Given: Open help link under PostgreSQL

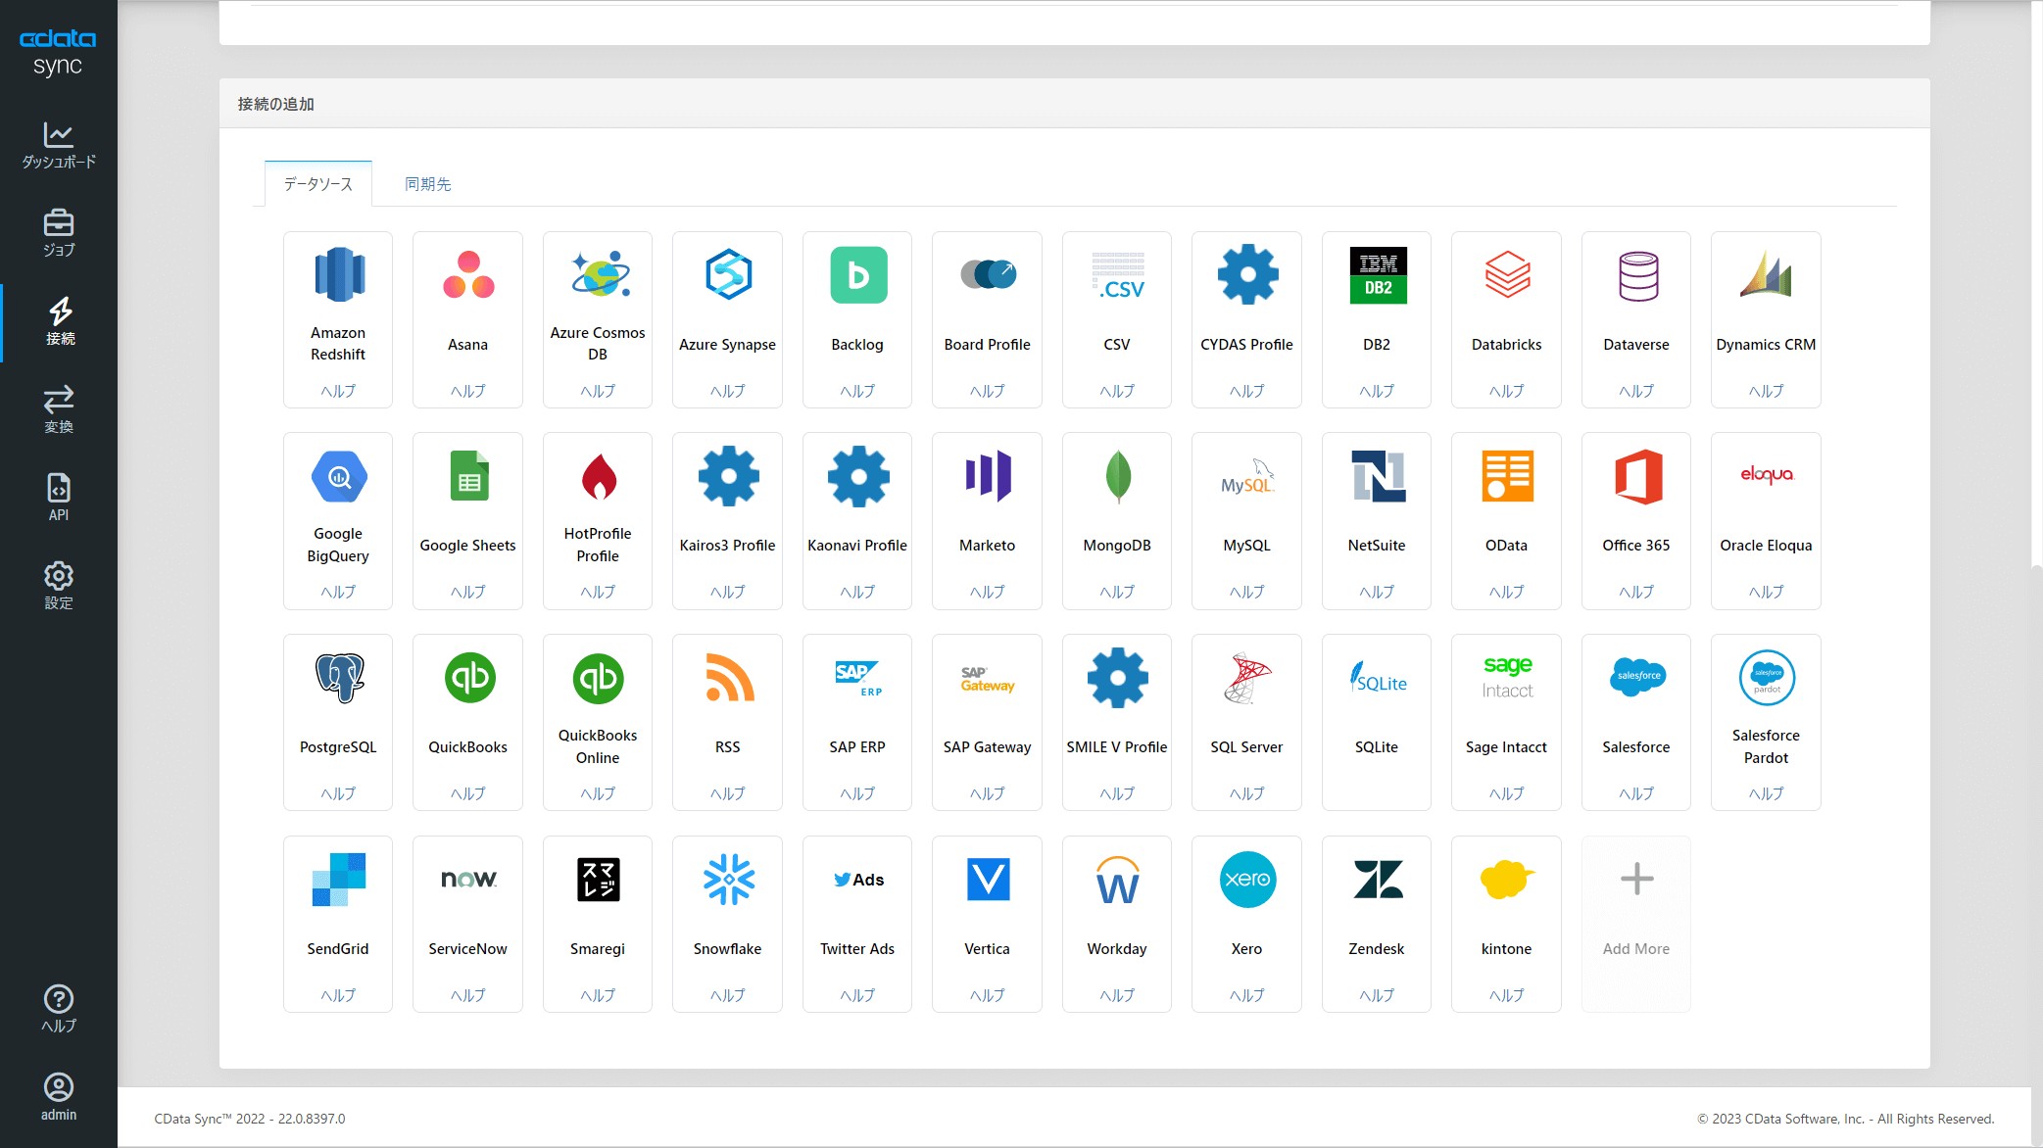Looking at the screenshot, I should 338,793.
